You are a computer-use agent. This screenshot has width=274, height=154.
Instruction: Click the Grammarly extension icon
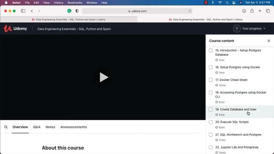69,11
